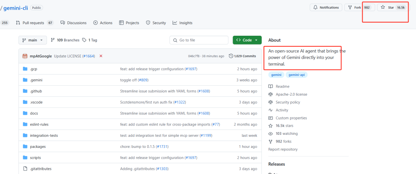Screen dimensions: 416x174
Task: Click the folder icon beside .gcp
Action: point(25,69)
